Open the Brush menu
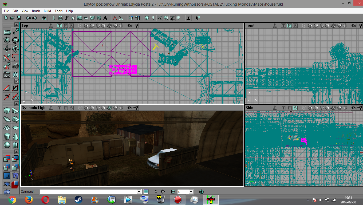This screenshot has width=363, height=205. pos(36,11)
